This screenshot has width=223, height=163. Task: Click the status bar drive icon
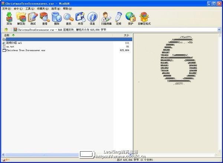(4, 160)
